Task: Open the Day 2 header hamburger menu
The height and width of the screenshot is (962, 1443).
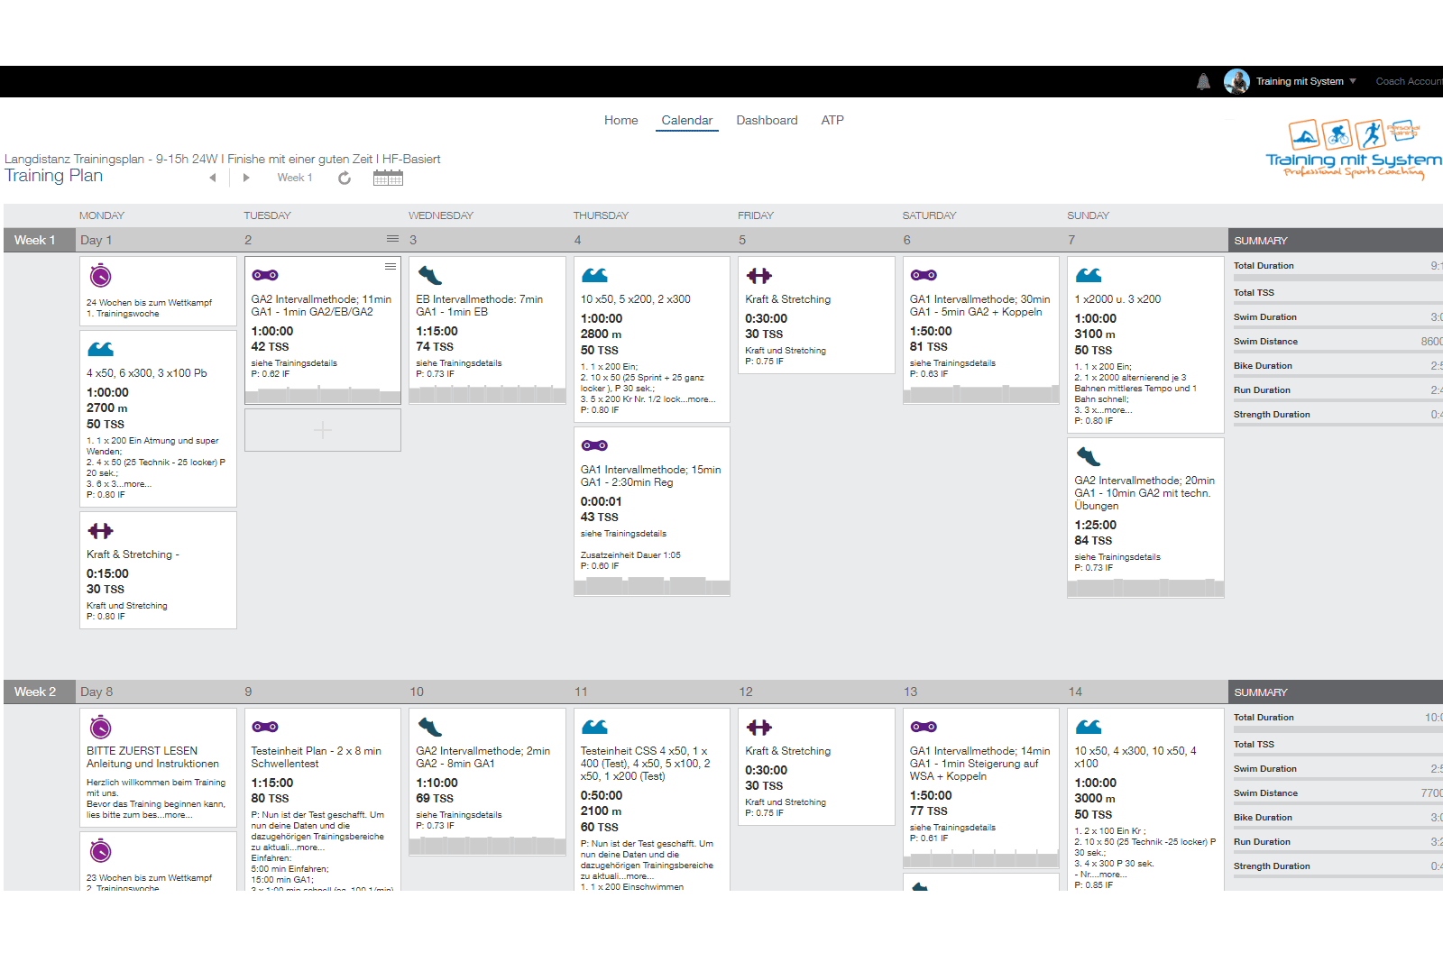Action: (392, 239)
